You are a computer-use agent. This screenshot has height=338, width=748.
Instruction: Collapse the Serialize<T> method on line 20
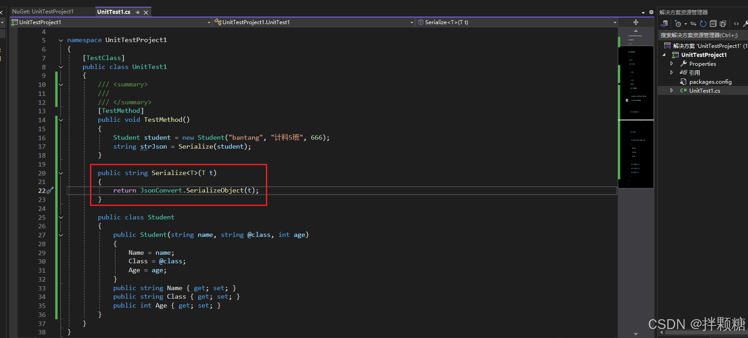click(x=61, y=173)
